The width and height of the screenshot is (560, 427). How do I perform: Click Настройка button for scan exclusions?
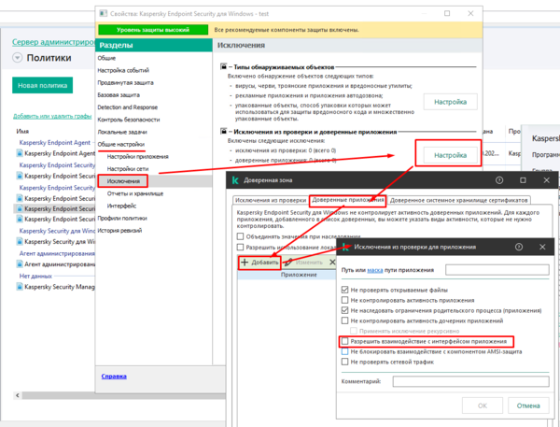click(x=450, y=155)
